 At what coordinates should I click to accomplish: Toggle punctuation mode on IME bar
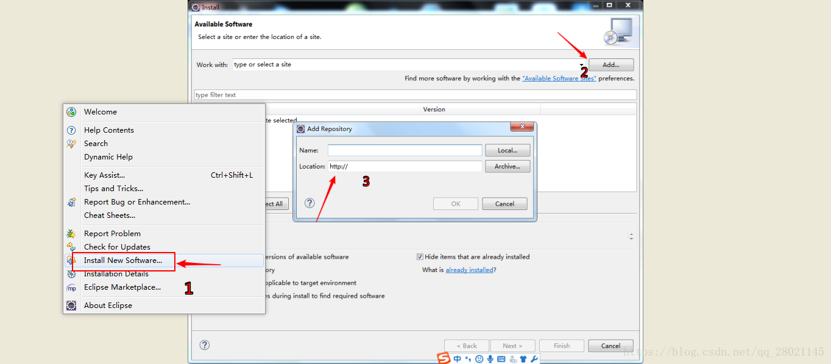468,359
